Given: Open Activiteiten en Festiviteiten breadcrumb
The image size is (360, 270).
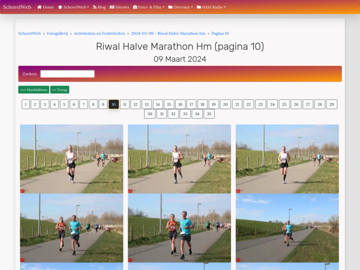Looking at the screenshot, I should pyautogui.click(x=99, y=33).
